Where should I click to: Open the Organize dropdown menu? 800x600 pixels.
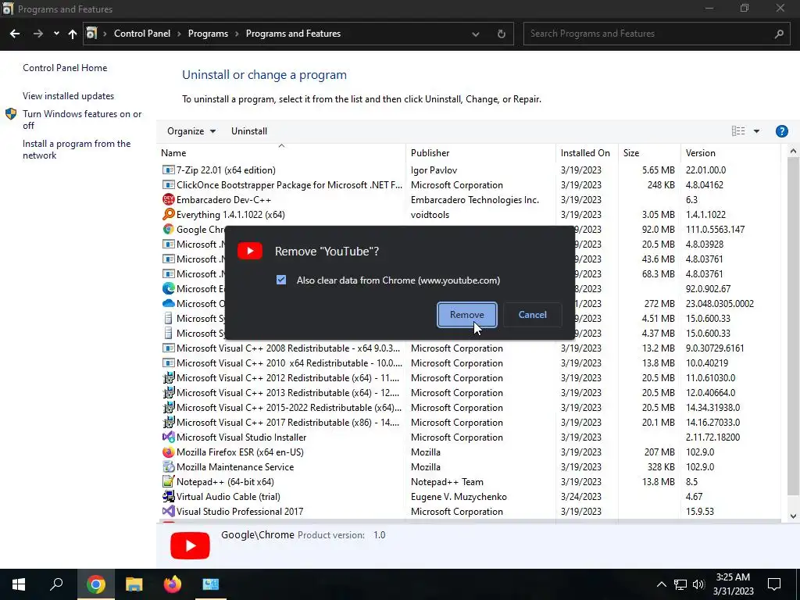tap(191, 131)
